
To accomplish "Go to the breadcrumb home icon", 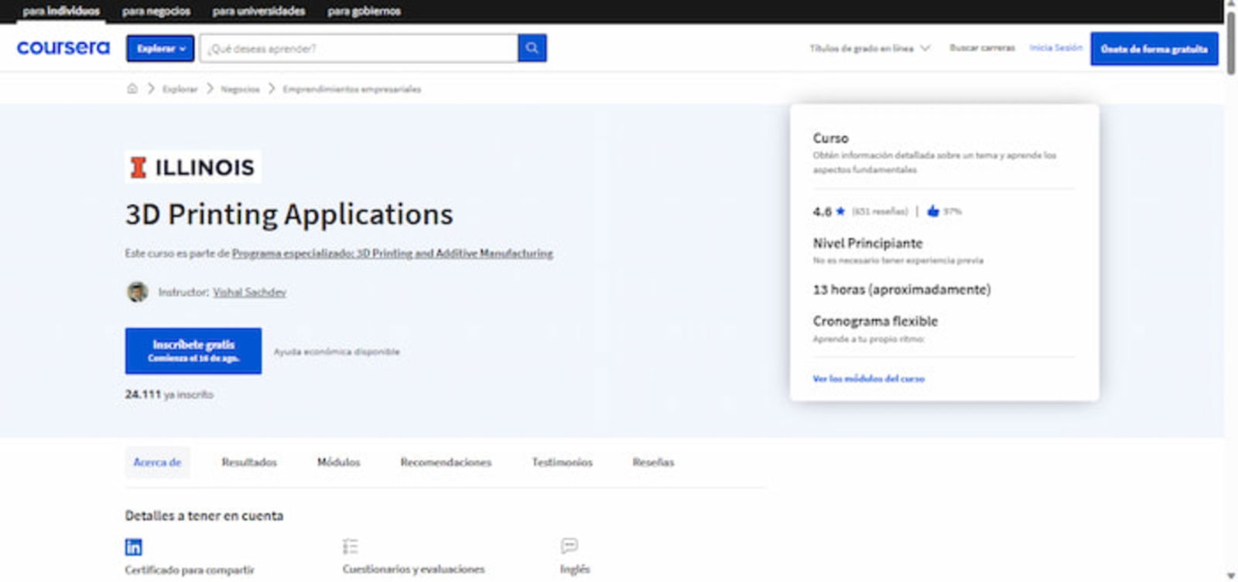I will tap(132, 89).
